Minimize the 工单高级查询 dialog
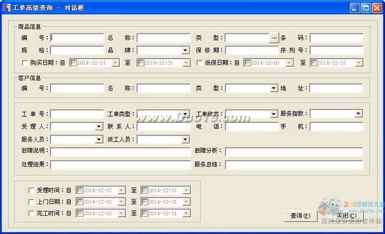This screenshot has height=234, width=385. click(x=355, y=8)
